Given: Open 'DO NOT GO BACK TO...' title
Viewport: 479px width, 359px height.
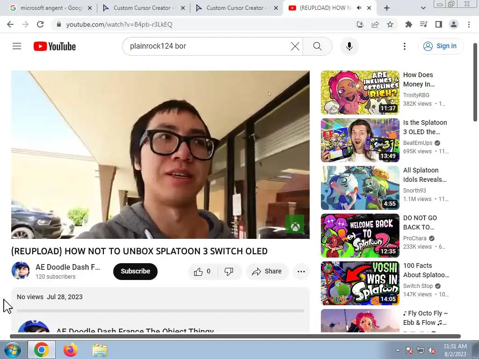Looking at the screenshot, I should [x=420, y=223].
